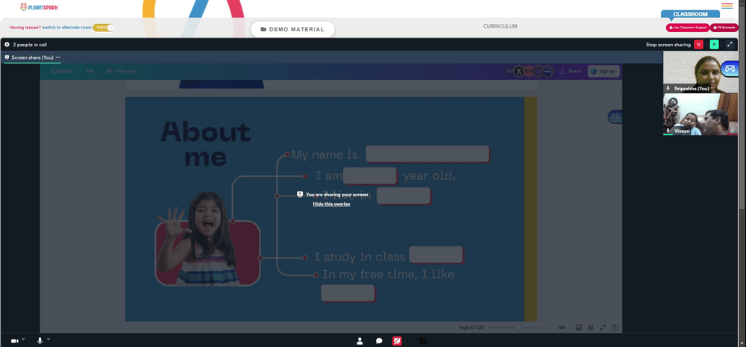Enter fullscreen with the expand arrows icon
The image size is (746, 347).
(730, 44)
